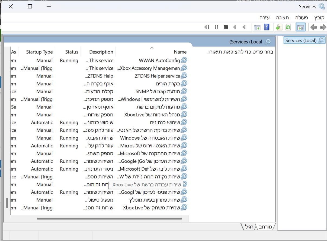This screenshot has height=241, width=327.
Task: Select the שירות פנימי לעדכון של Googl service name
Action: click(149, 192)
